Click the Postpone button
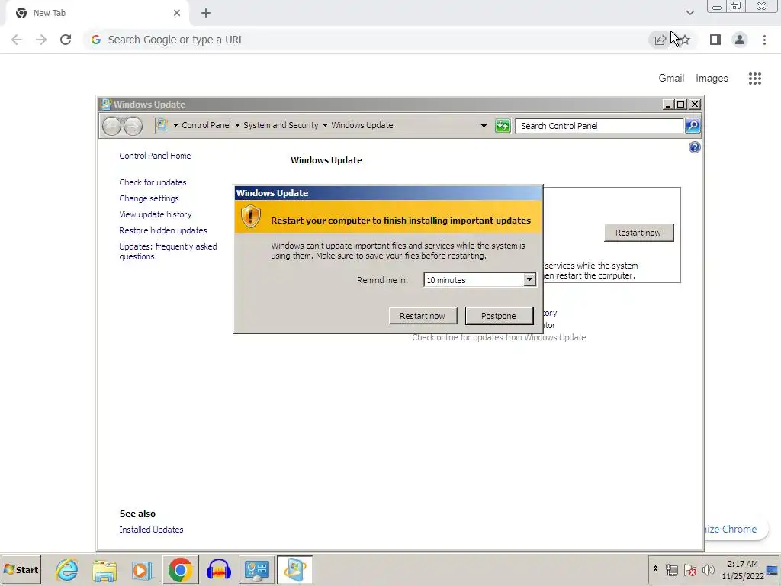Screen dimensions: 781x586 click(499, 316)
